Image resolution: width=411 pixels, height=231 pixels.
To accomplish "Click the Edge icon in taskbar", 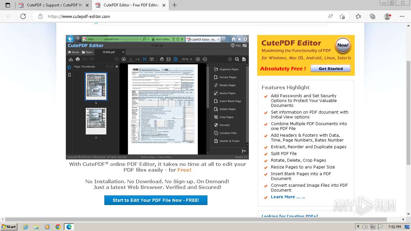I will pyautogui.click(x=69, y=227).
